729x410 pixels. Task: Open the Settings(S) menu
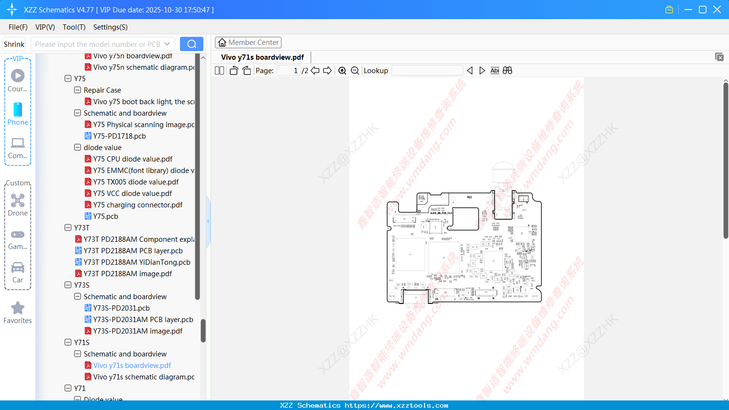111,27
